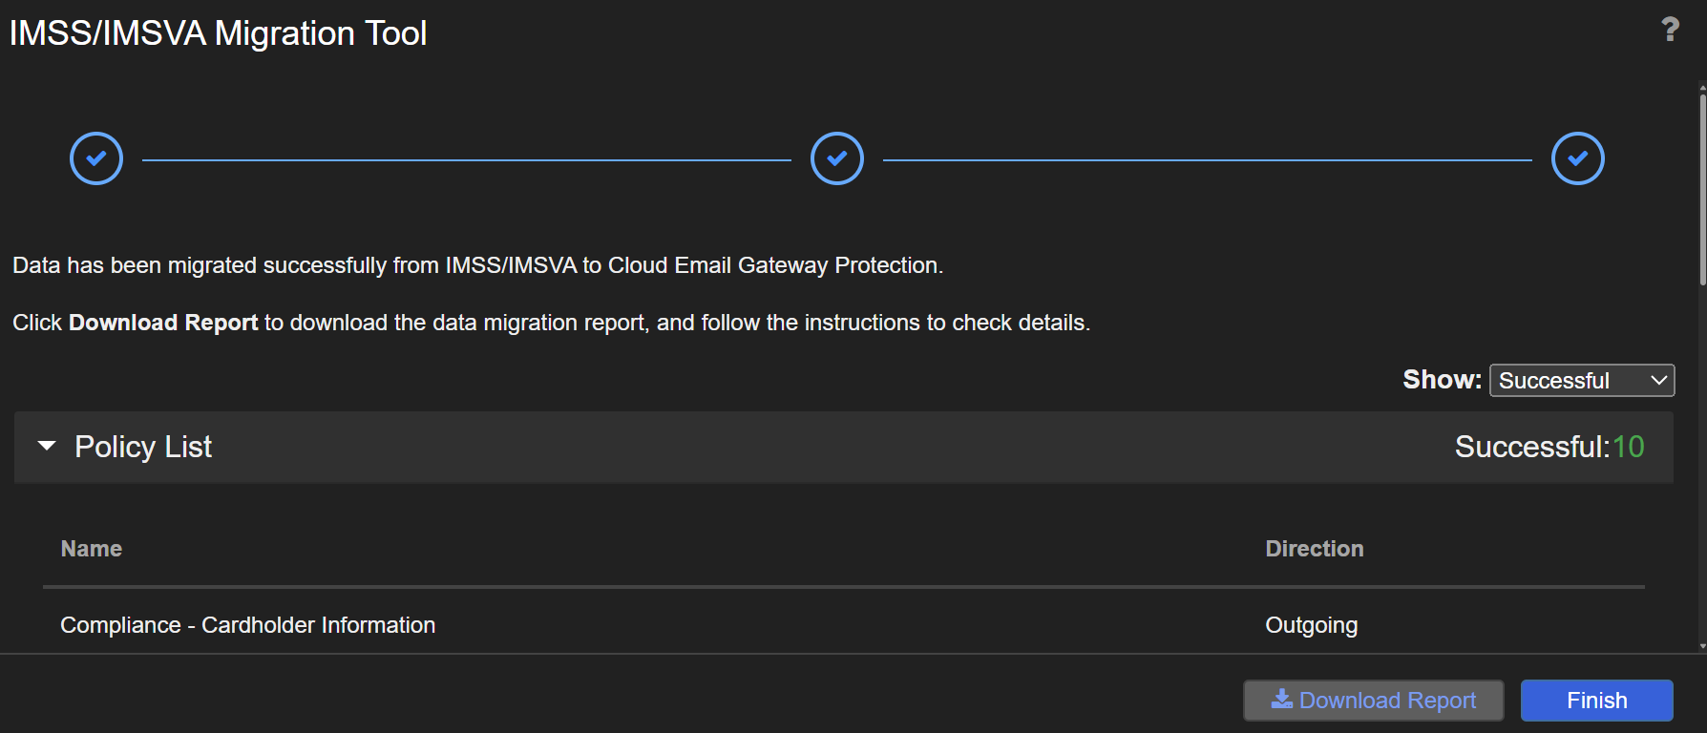1707x733 pixels.
Task: Sort by the Direction column header
Action: 1314,549
